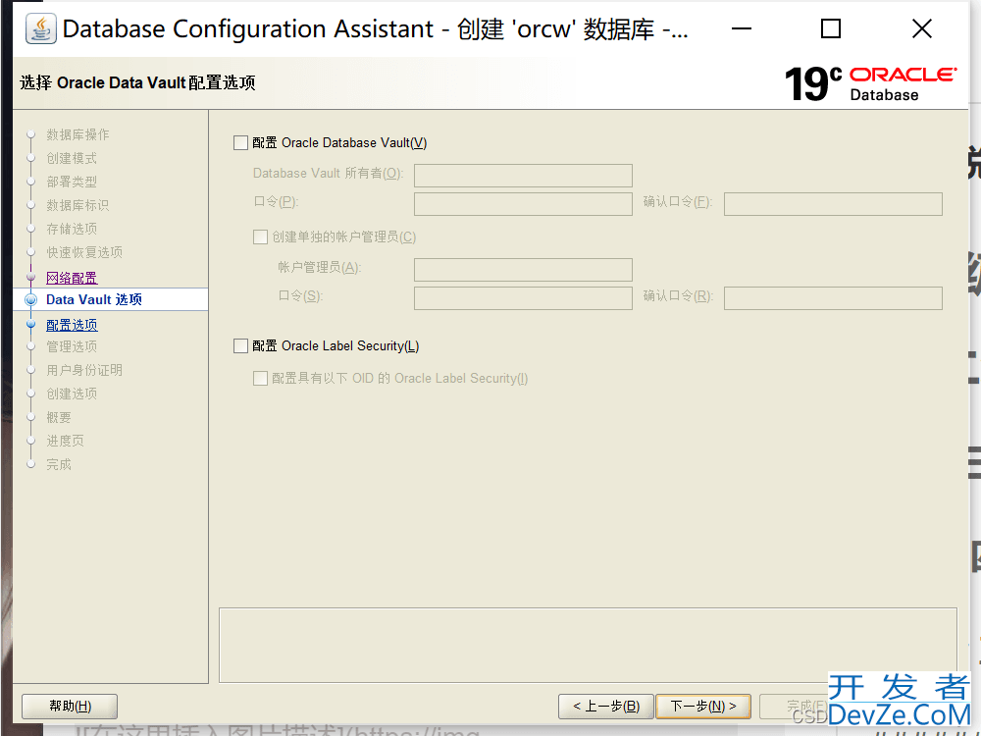Go back with the 上一步(B) button
The image size is (981, 736).
605,706
